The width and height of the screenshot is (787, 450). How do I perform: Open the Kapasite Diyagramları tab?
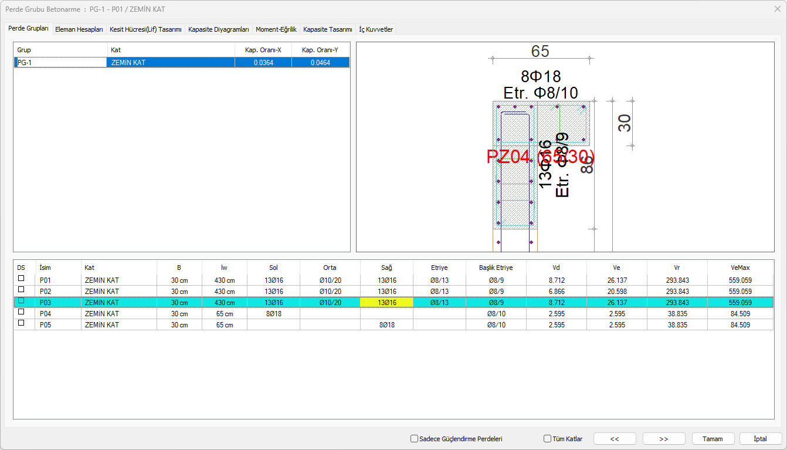(219, 29)
